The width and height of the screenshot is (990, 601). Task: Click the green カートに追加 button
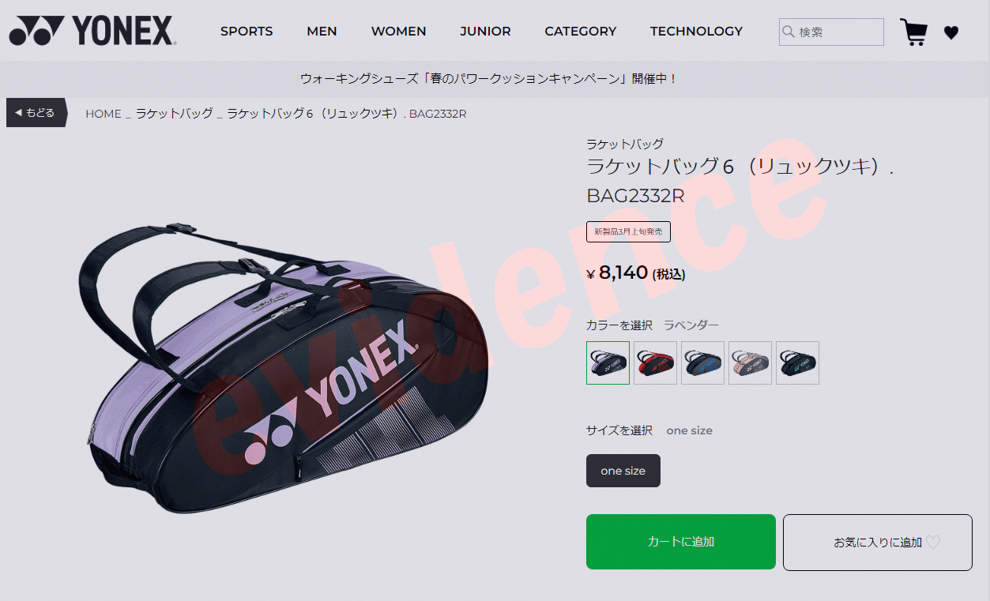click(x=681, y=542)
